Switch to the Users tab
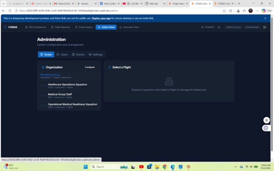The width and height of the screenshot is (274, 171). coord(62,54)
